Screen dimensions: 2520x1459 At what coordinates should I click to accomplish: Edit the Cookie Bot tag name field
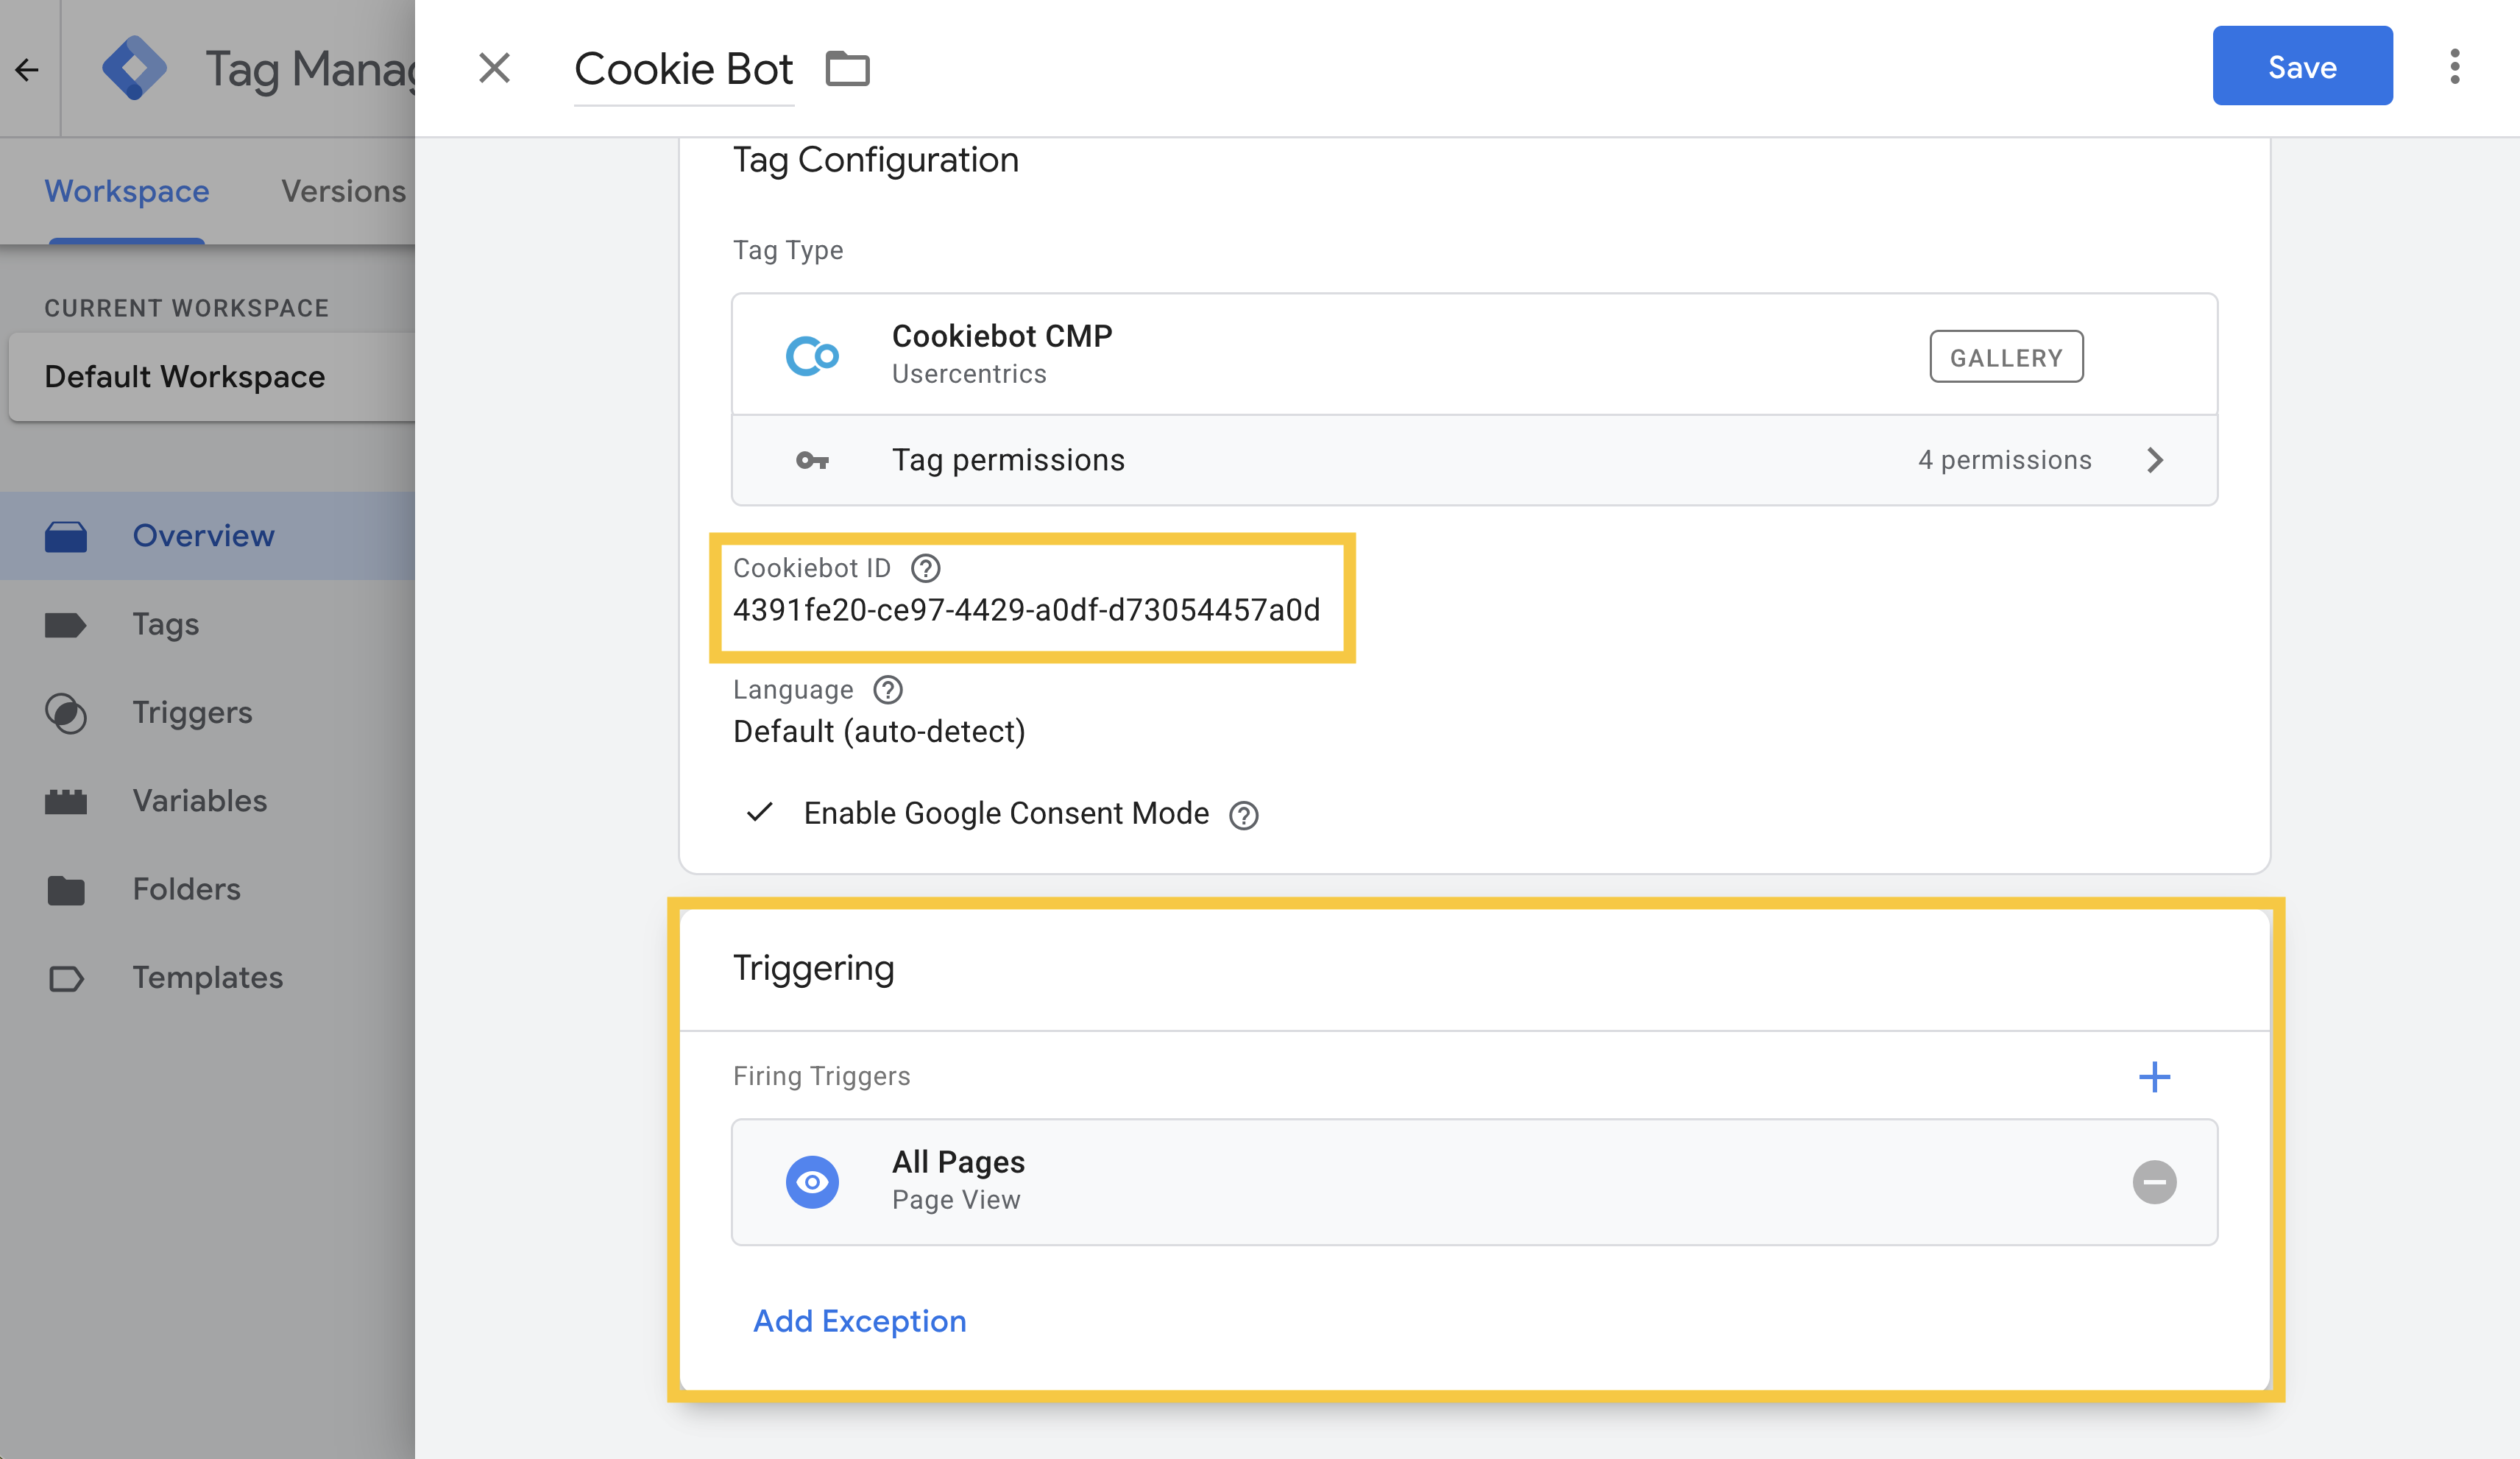[684, 69]
